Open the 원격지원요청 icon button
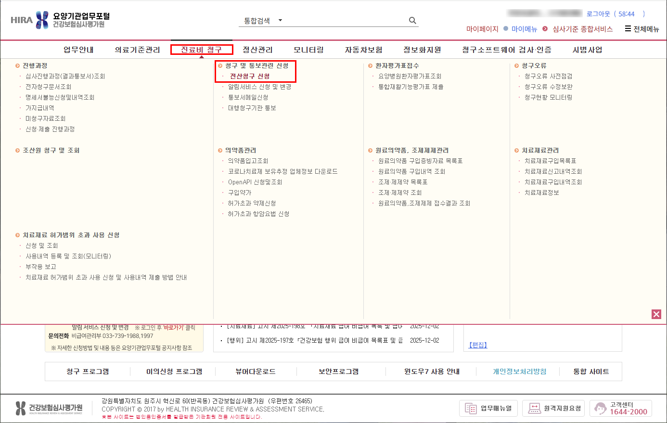This screenshot has height=423, width=667. coord(553,409)
